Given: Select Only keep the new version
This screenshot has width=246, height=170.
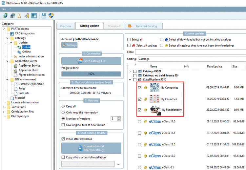Looking at the screenshot, I should (x=63, y=112).
